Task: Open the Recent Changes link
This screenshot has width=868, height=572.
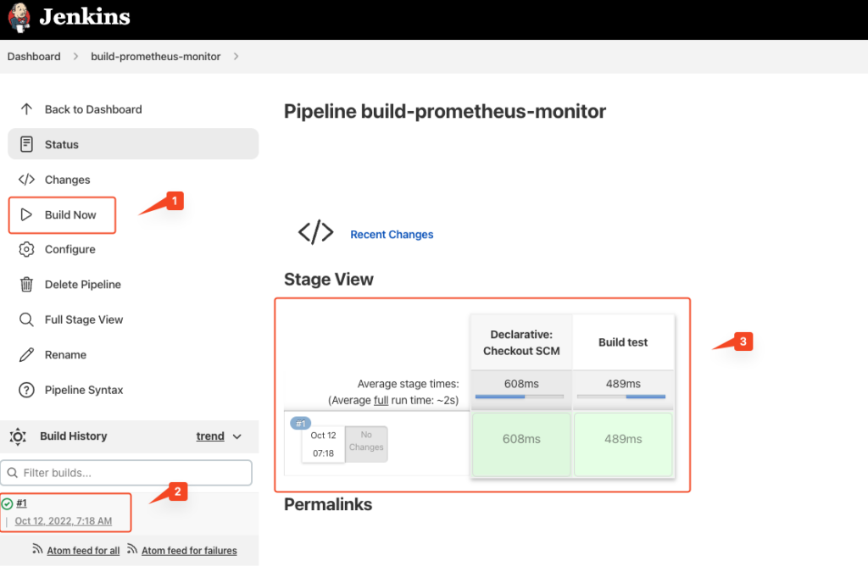Action: pos(392,235)
